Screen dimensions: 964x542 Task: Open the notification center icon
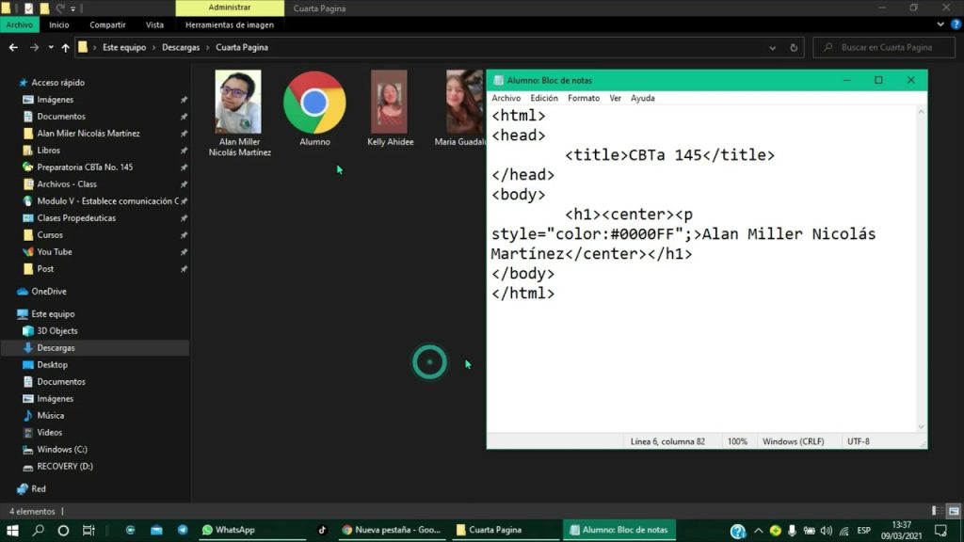click(940, 530)
